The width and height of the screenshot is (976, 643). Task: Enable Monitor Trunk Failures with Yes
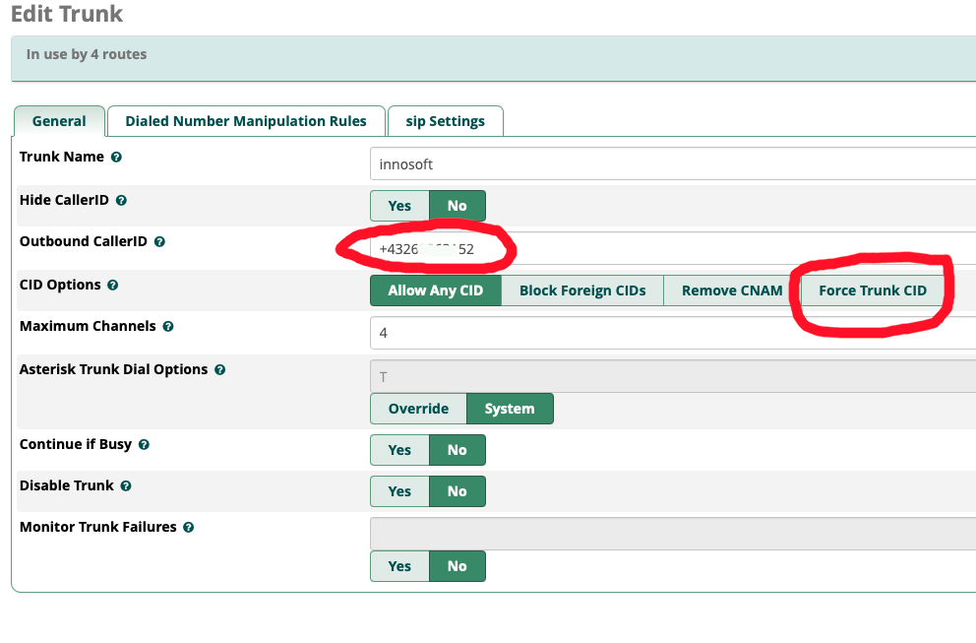click(x=399, y=566)
